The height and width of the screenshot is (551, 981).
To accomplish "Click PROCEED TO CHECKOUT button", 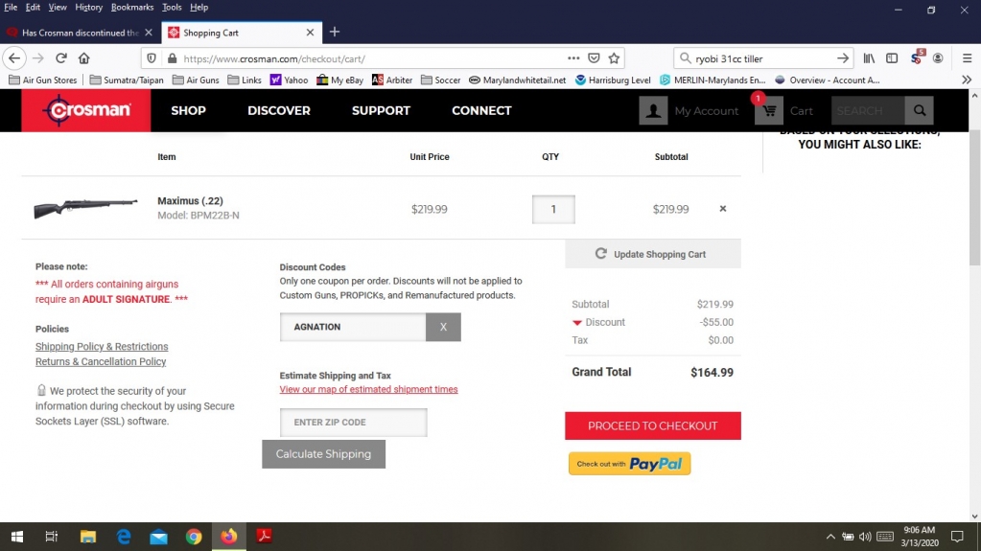I will 652,425.
